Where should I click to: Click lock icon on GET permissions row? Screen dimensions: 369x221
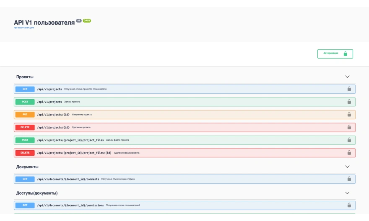pos(349,205)
